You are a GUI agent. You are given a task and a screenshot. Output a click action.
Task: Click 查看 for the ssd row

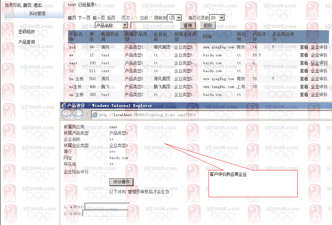point(304,47)
